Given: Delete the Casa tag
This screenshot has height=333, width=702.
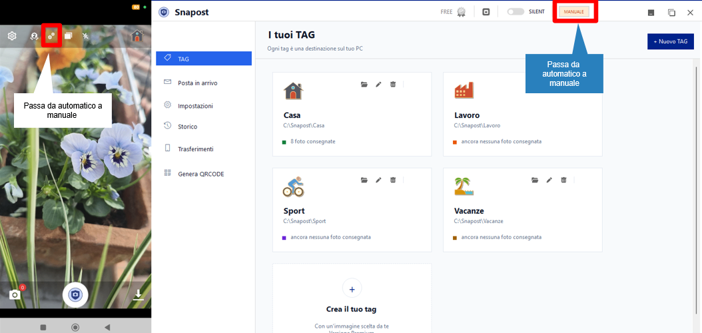Looking at the screenshot, I should click(393, 84).
